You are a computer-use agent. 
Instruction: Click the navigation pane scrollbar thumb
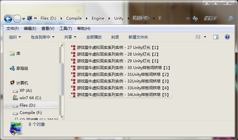pyautogui.click(x=62, y=79)
